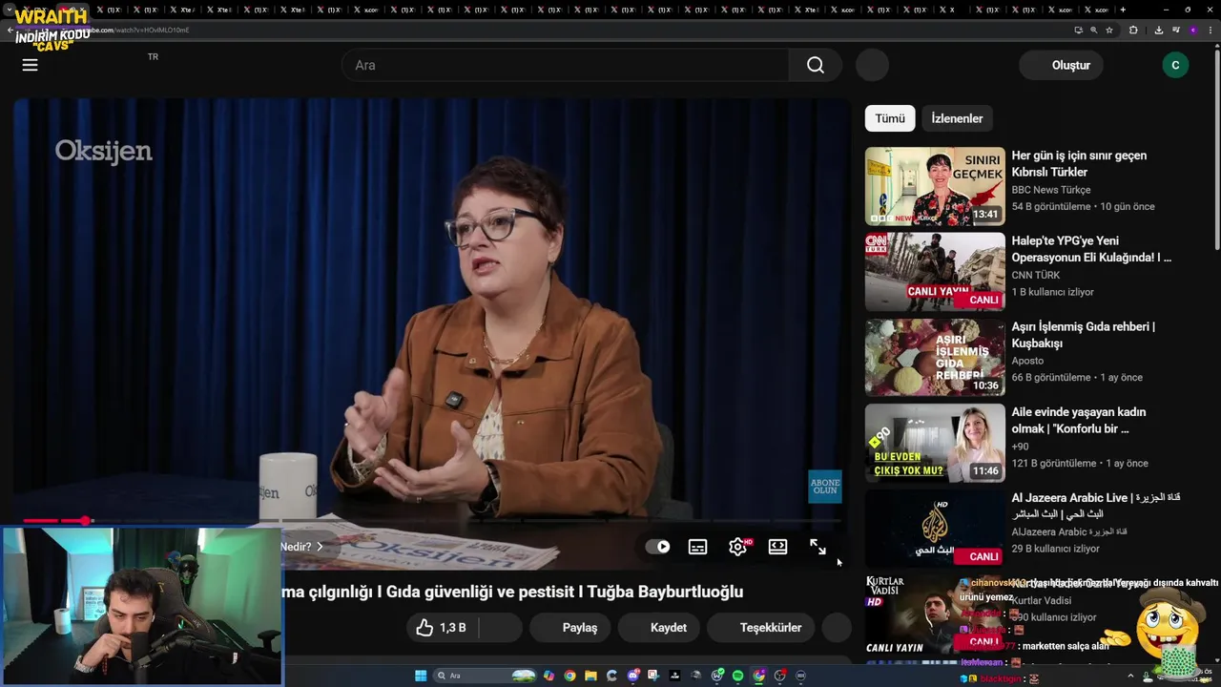Open the Al Jazeera live stream thumbnail
This screenshot has width=1221, height=687.
[935, 529]
